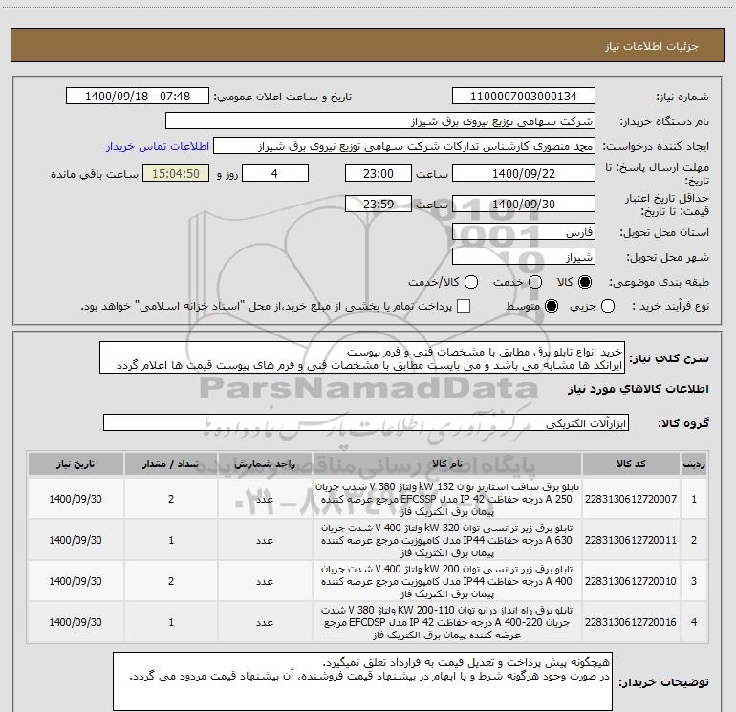This screenshot has height=712, width=736.
Task: Click the remaining days field showing 4
Action: tap(275, 173)
